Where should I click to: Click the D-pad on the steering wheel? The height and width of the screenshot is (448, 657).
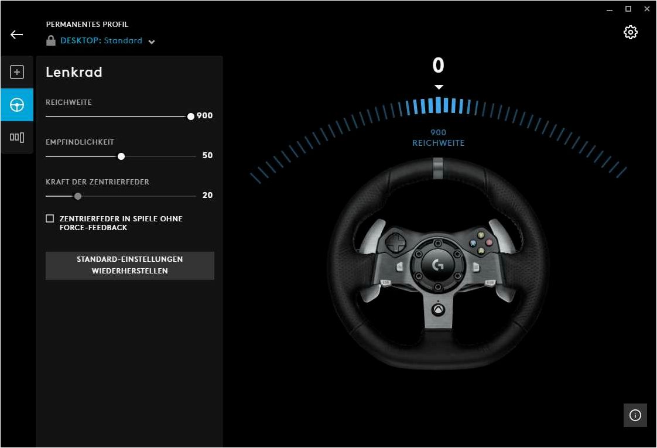395,242
